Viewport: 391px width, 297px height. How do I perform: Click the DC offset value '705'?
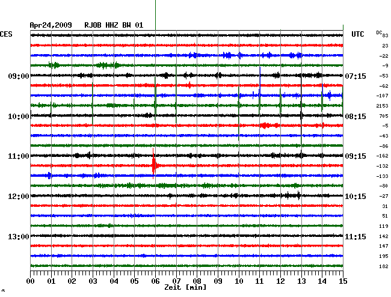pyautogui.click(x=384, y=116)
